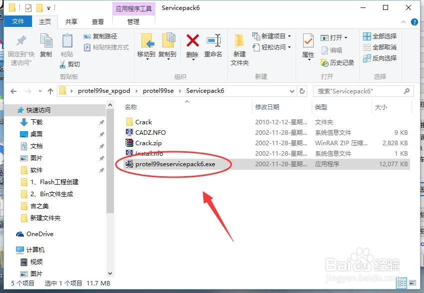Click the Application Tools contextual tab header
424x293 pixels.
coord(134,8)
